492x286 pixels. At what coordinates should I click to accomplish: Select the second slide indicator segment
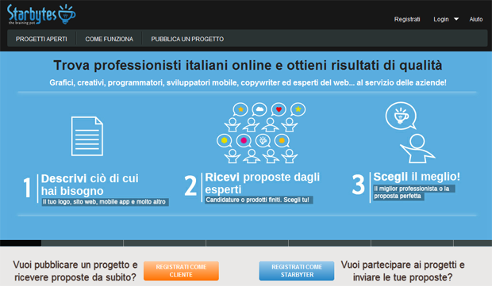coord(83,243)
